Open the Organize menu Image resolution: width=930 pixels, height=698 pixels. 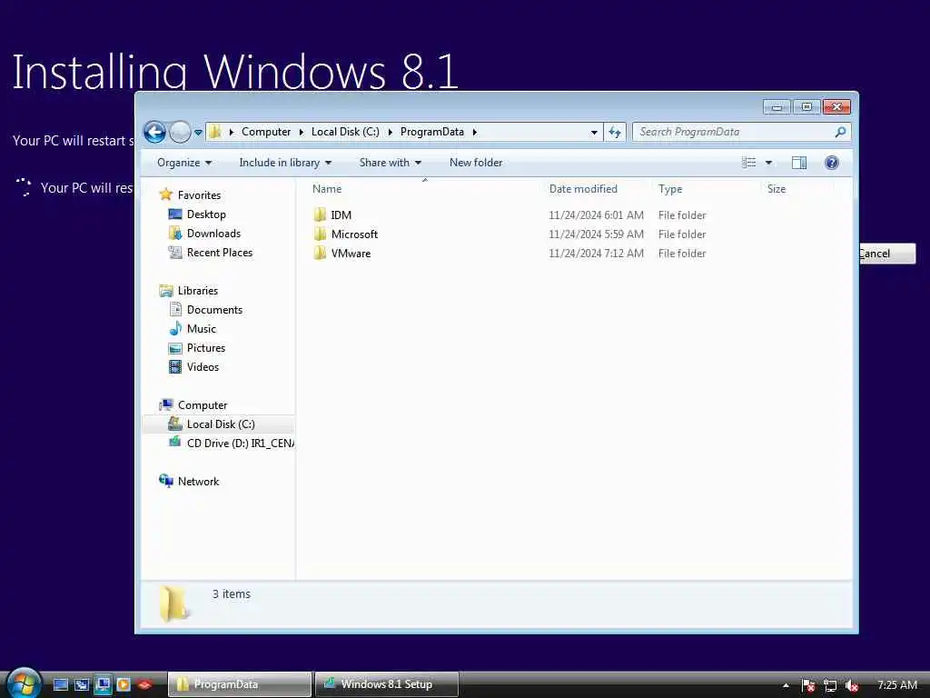point(183,163)
